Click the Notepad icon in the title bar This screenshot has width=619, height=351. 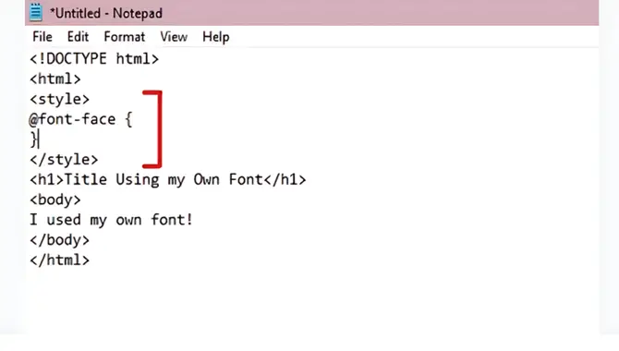[35, 12]
